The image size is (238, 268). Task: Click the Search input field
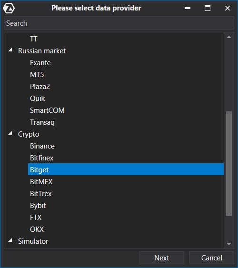tap(119, 23)
